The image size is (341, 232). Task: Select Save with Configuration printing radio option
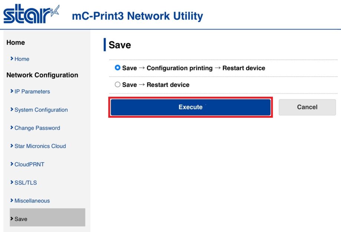coord(118,68)
